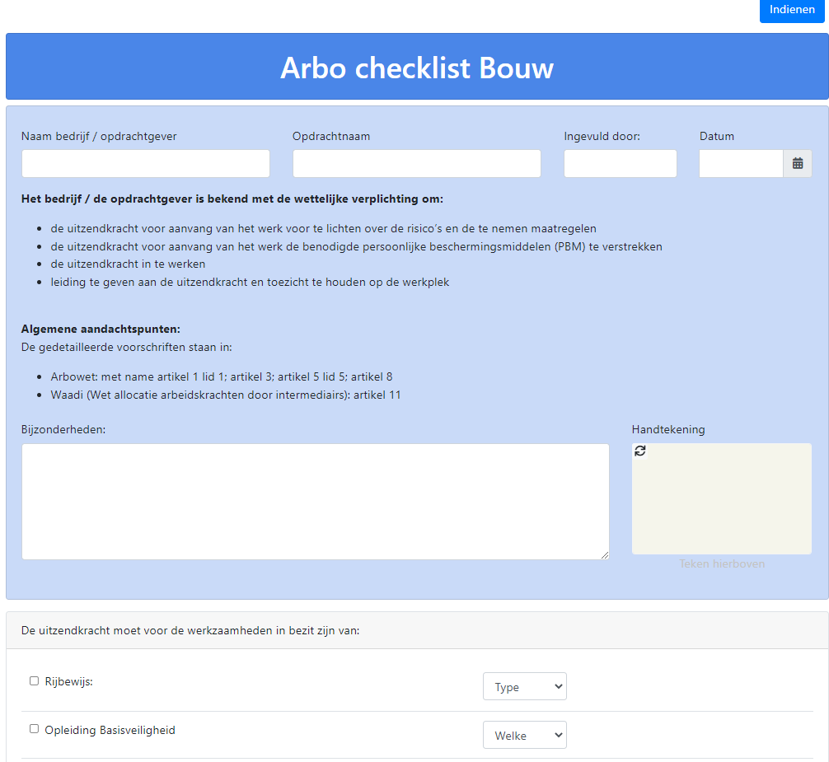Click the Indienen button

pyautogui.click(x=791, y=10)
